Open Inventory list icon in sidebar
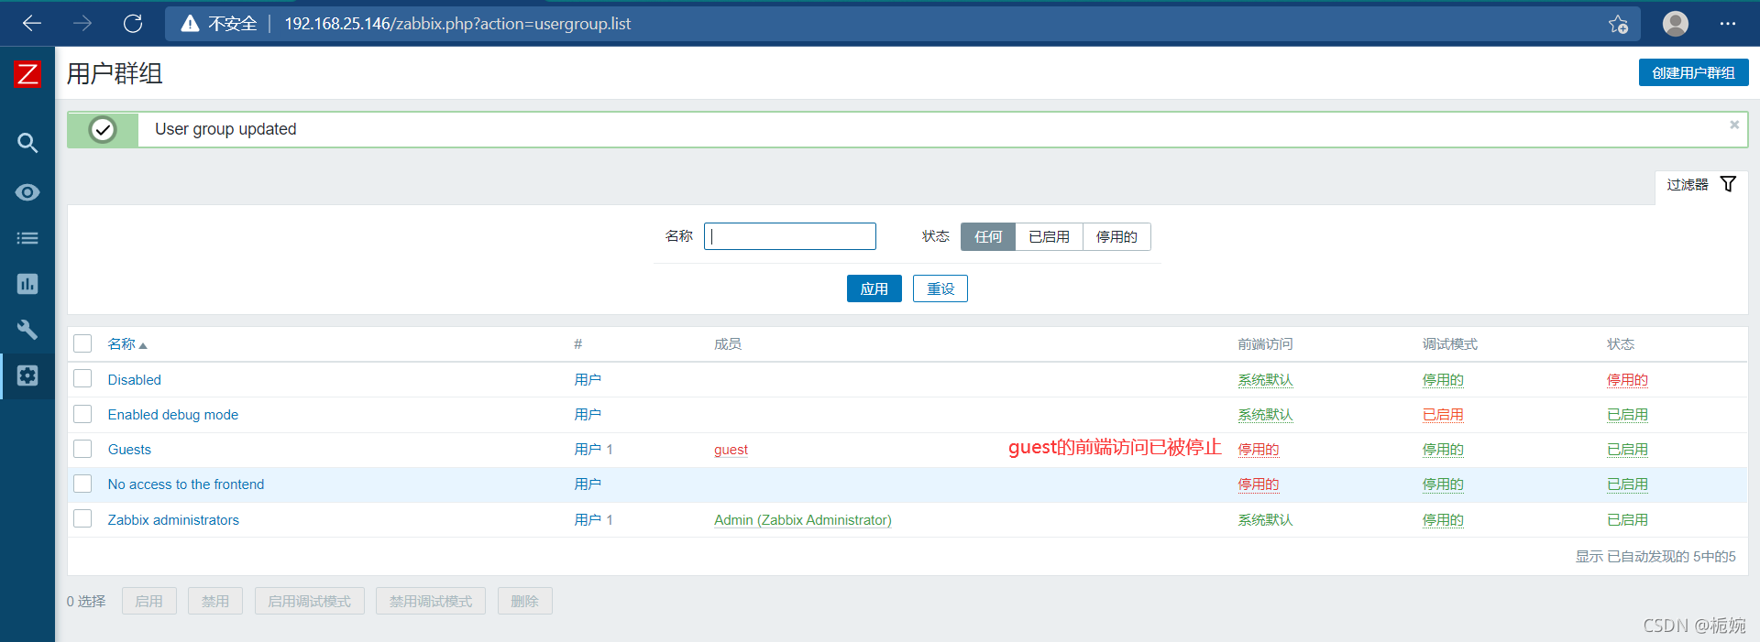This screenshot has width=1760, height=642. (27, 238)
